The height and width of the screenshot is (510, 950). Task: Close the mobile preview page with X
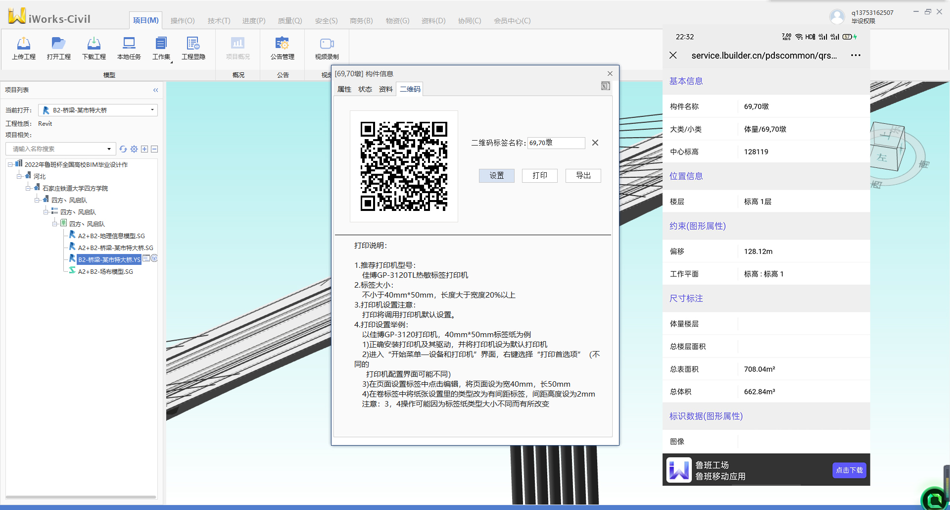click(x=673, y=55)
